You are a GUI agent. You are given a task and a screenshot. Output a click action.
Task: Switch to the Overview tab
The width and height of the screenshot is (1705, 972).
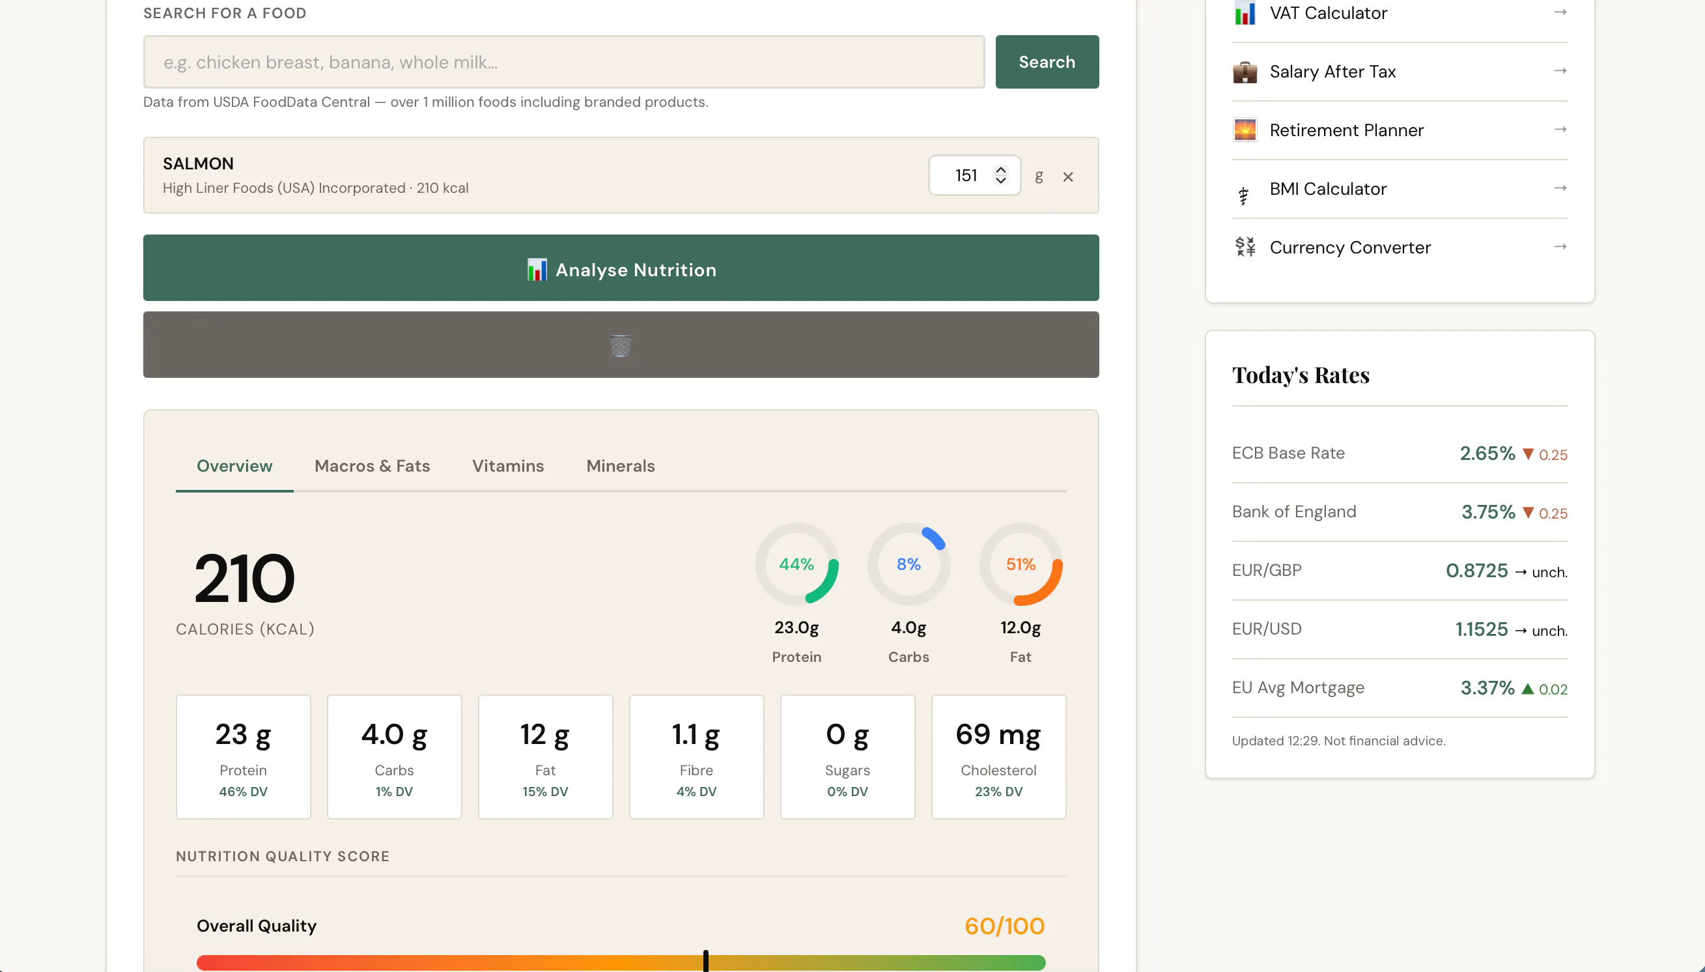coord(234,466)
